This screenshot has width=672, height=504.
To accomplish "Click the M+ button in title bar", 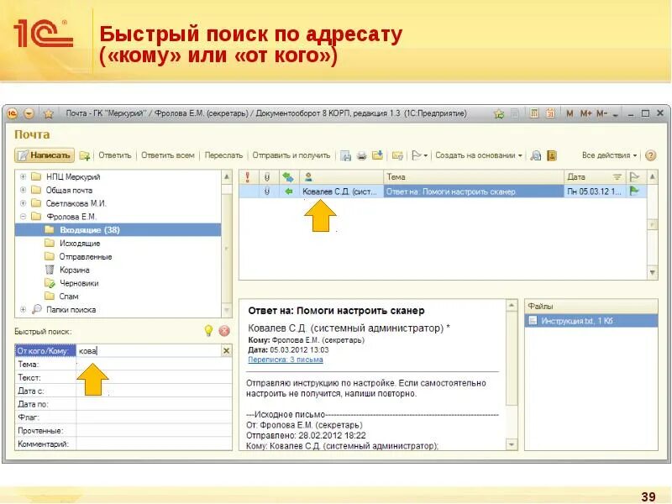I will click(585, 113).
